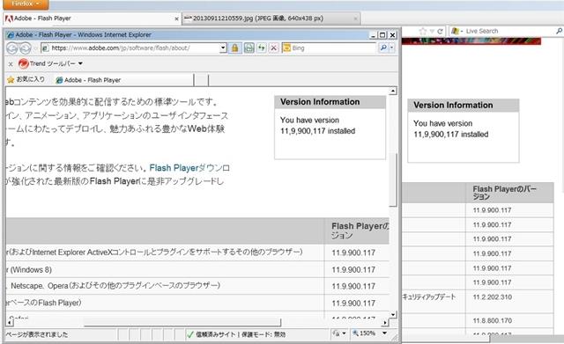This screenshot has width=564, height=344.
Task: Click IE vertical scrollbar down arrow
Action: coord(393,315)
